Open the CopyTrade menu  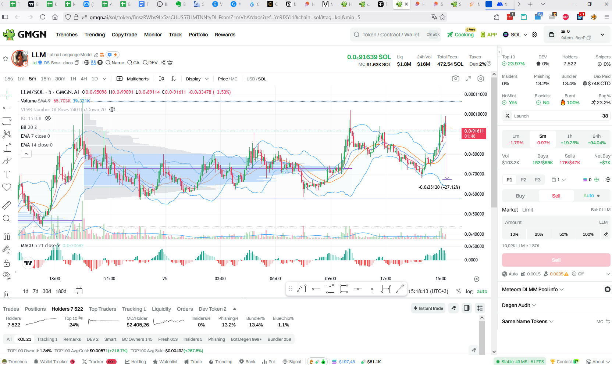coord(124,35)
